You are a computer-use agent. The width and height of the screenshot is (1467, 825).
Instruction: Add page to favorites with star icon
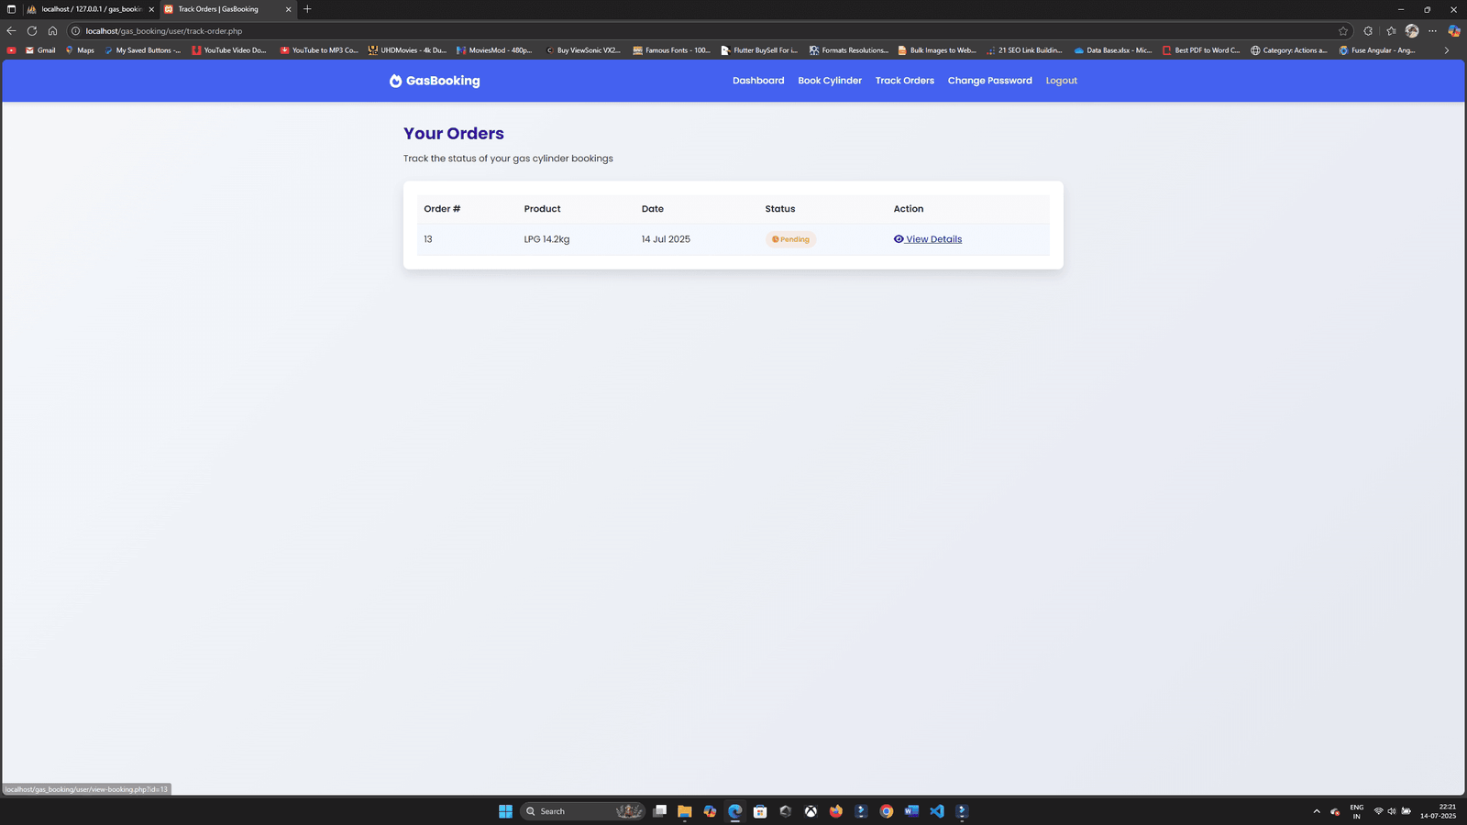pos(1343,31)
